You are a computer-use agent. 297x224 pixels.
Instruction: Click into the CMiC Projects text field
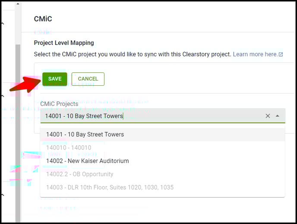point(151,116)
